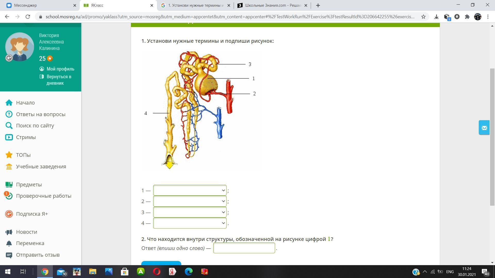
Task: Click the one-word answer input field
Action: pyautogui.click(x=244, y=248)
